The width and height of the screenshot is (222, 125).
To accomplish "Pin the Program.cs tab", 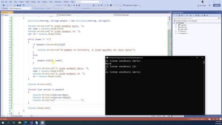I will coord(10,12).
